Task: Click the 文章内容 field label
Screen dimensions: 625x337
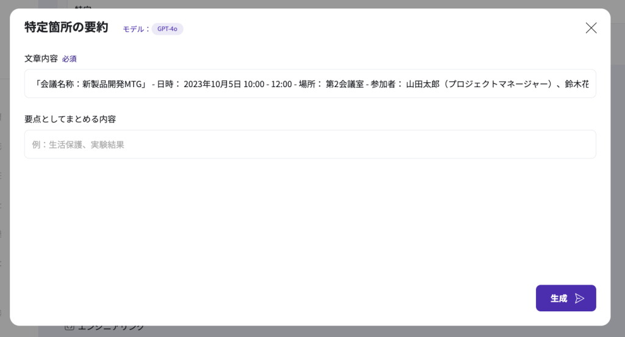Action: tap(41, 59)
